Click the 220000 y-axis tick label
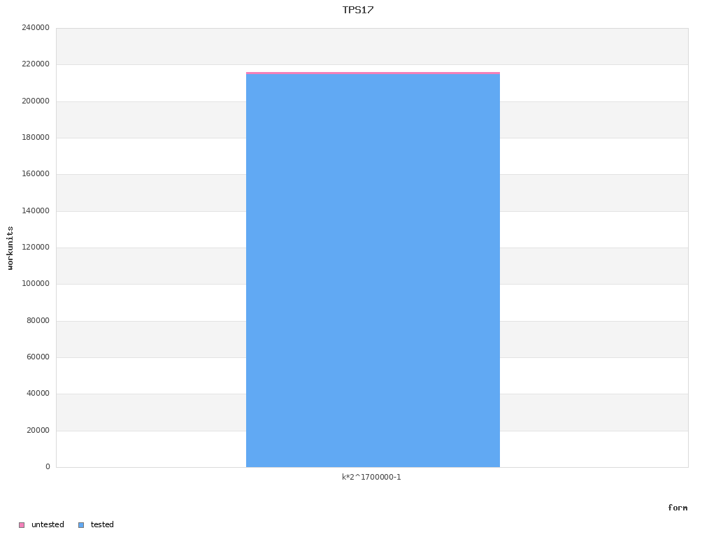The image size is (716, 537). (36, 64)
